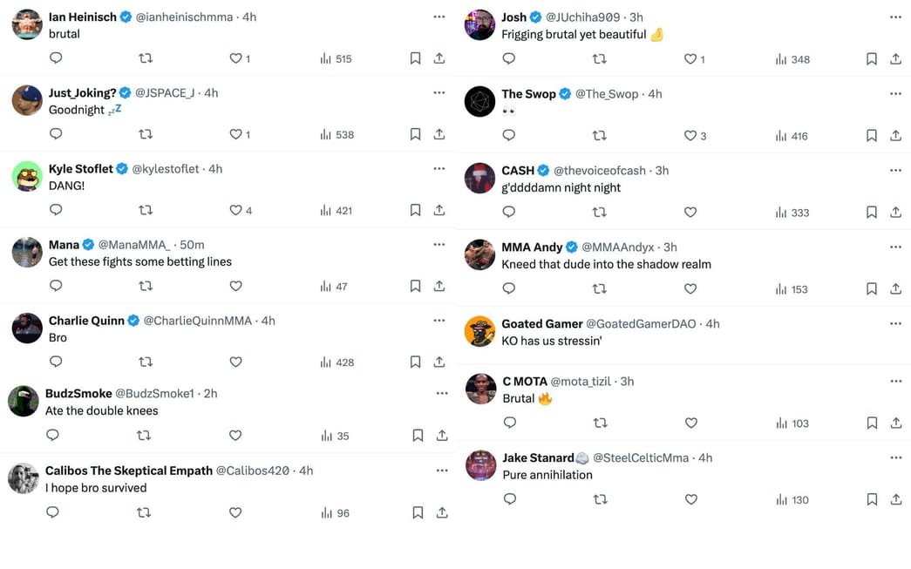
Task: Open the @ianheinischmma profile handle
Action: click(x=184, y=17)
